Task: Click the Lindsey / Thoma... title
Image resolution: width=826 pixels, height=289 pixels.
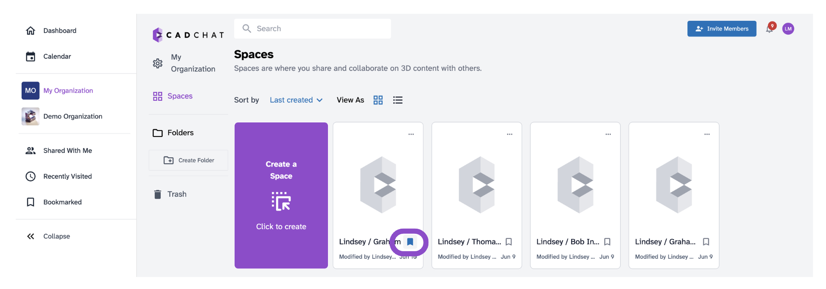Action: 470,242
